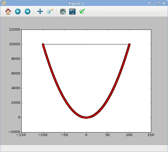Go forward to next view

point(28,11)
